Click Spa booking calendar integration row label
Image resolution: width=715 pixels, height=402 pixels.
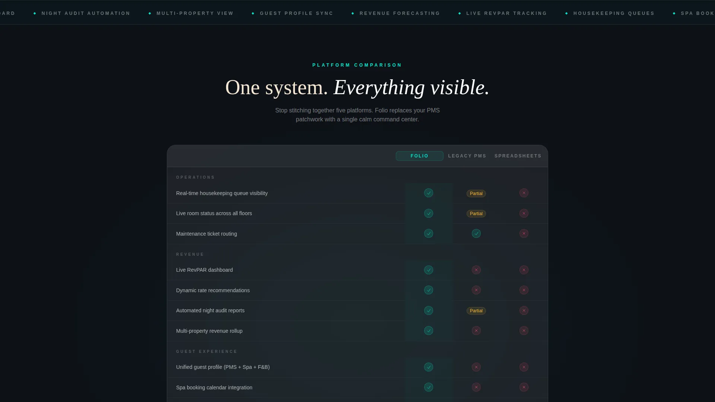[214, 387]
